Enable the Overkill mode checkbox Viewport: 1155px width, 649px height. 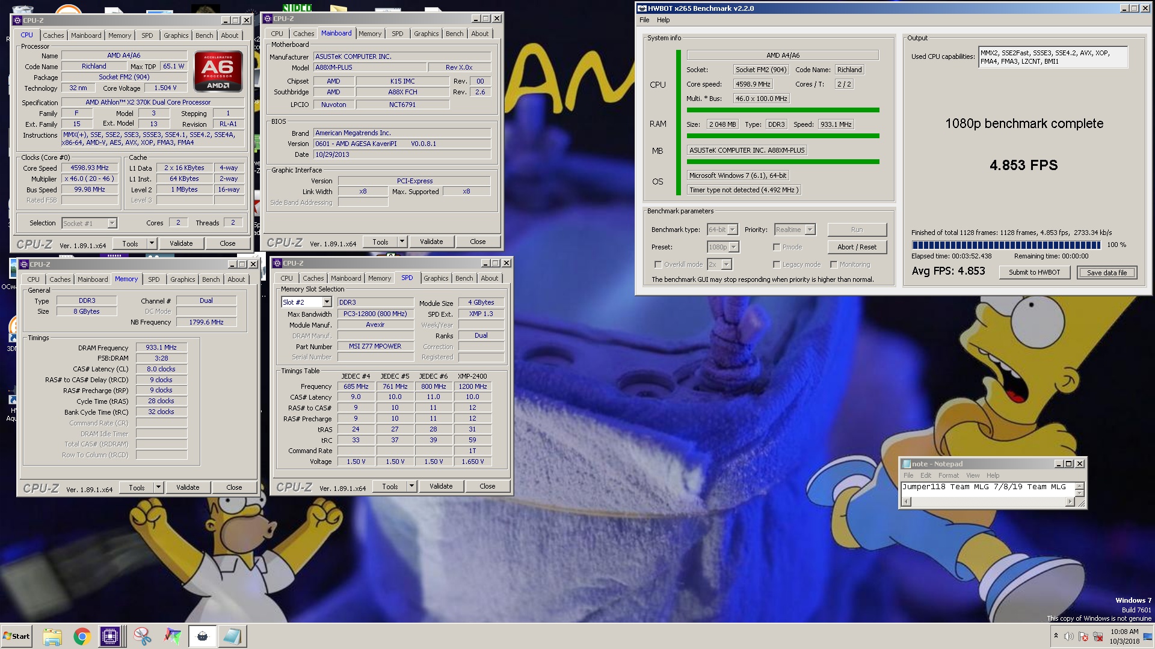point(658,264)
